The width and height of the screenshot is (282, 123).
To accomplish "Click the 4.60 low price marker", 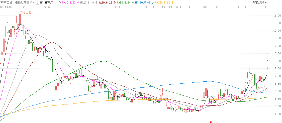I will [x=191, y=111].
